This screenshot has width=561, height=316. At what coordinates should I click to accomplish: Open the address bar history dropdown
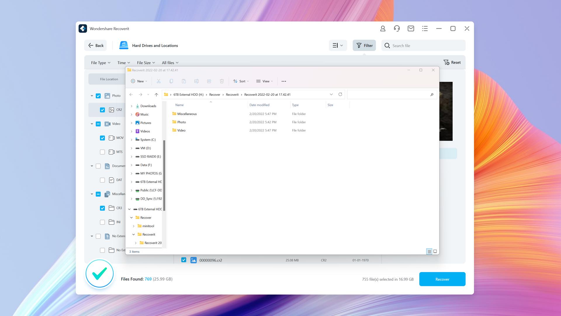tap(331, 94)
